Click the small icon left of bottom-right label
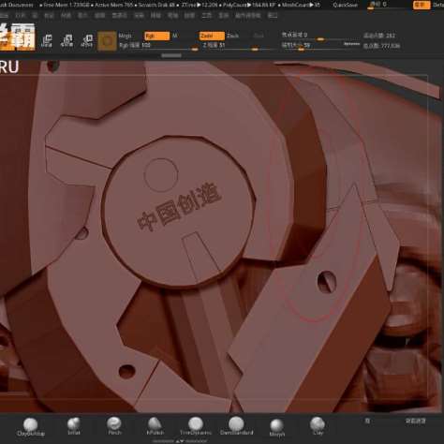 (367, 421)
